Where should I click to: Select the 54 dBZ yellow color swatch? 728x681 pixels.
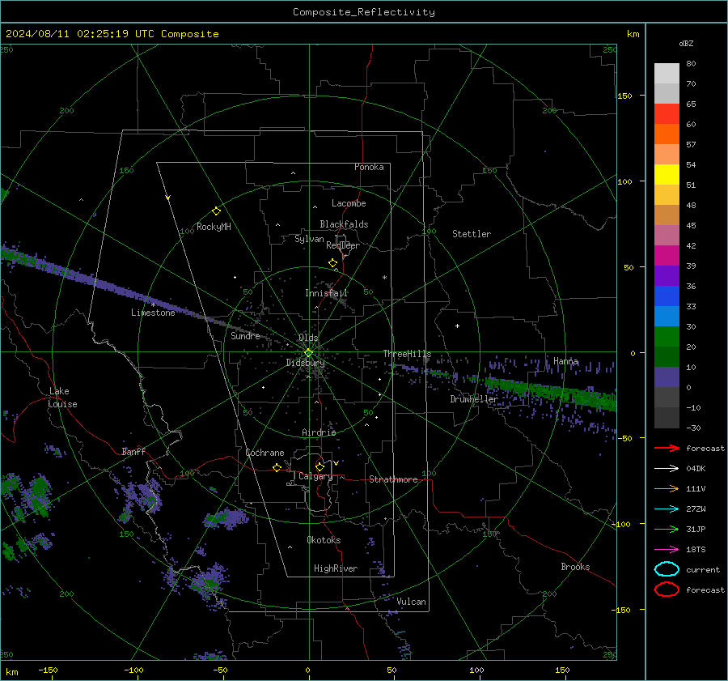click(x=667, y=175)
